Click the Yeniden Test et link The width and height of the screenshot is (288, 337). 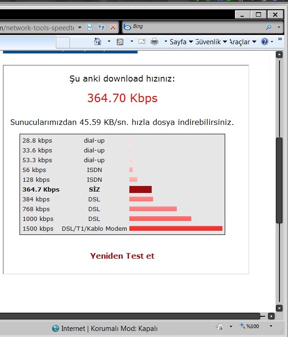tap(122, 256)
